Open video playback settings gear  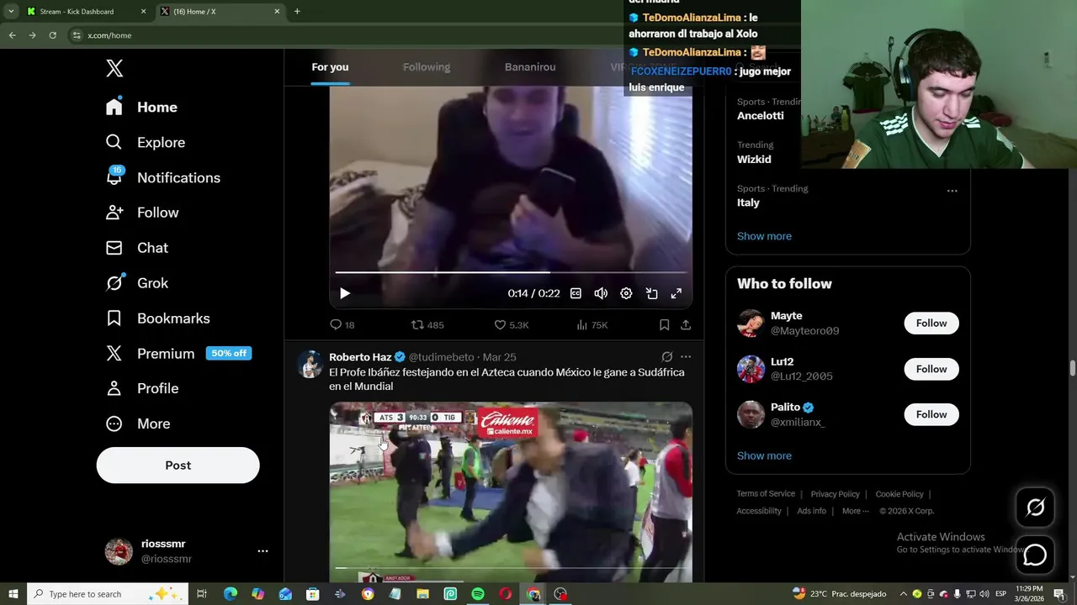coord(626,293)
